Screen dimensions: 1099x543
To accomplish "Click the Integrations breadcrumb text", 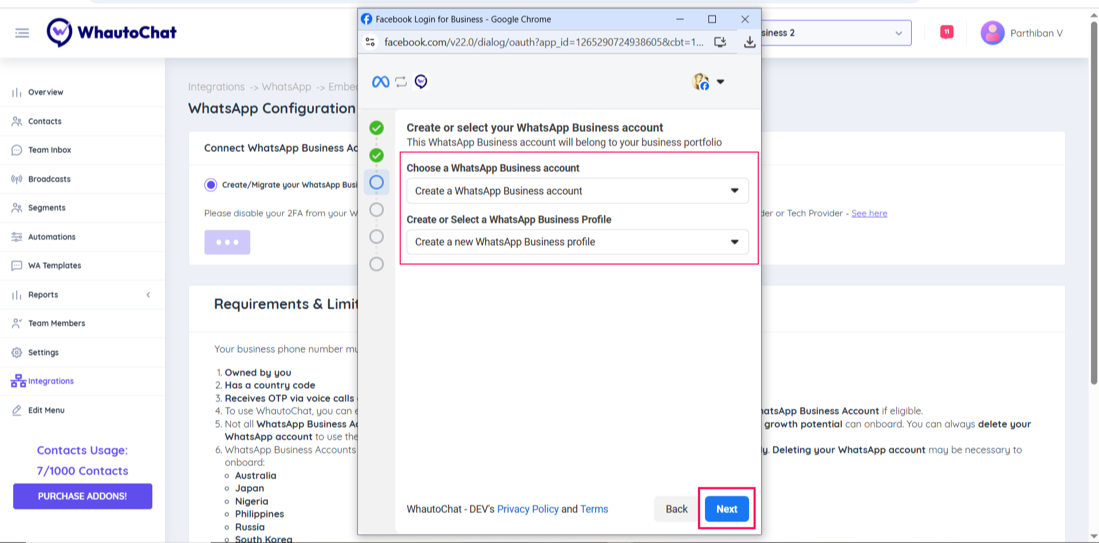I will (216, 87).
